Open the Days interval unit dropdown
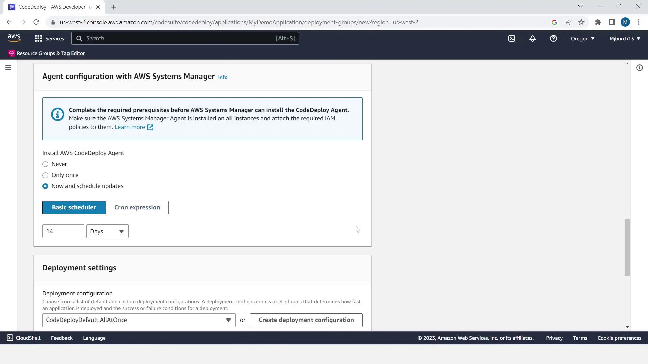The width and height of the screenshot is (648, 364). (x=107, y=231)
